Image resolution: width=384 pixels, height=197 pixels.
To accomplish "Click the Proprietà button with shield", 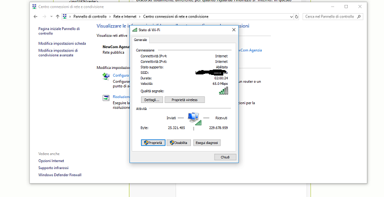I will click(x=153, y=143).
